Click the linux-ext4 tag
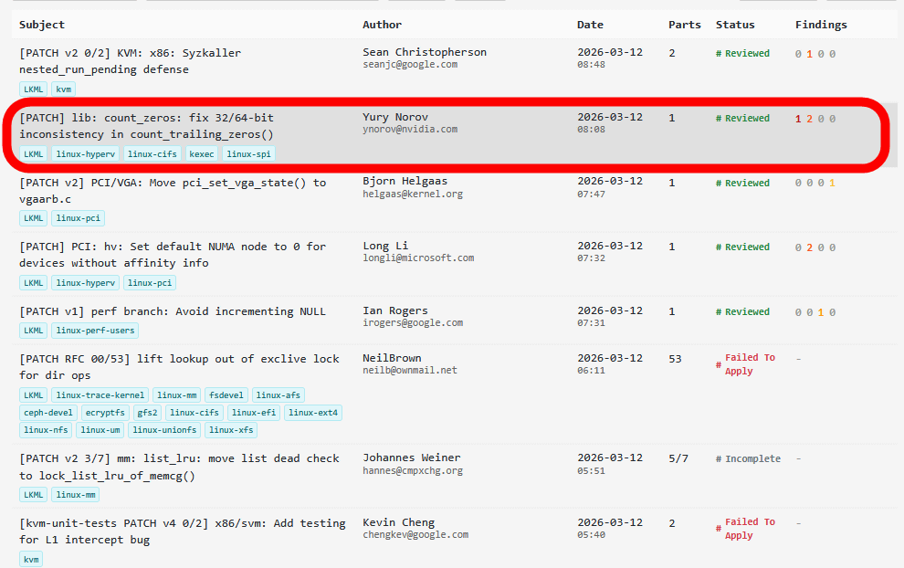Viewport: 904px width, 568px height. (313, 413)
